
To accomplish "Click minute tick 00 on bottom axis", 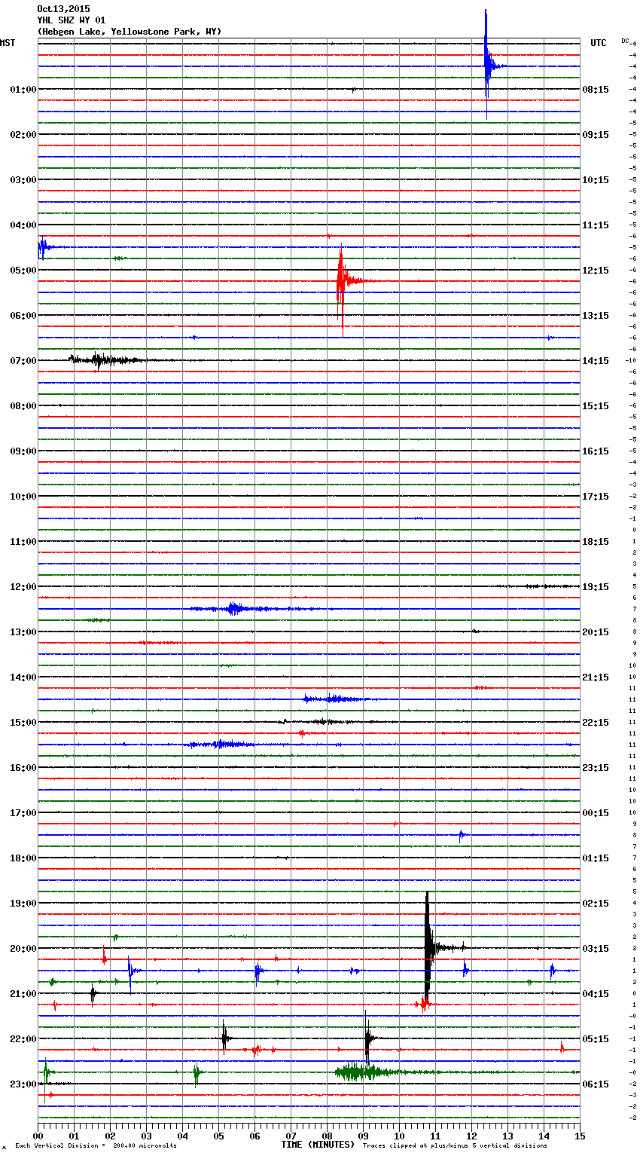I will pyautogui.click(x=38, y=1136).
